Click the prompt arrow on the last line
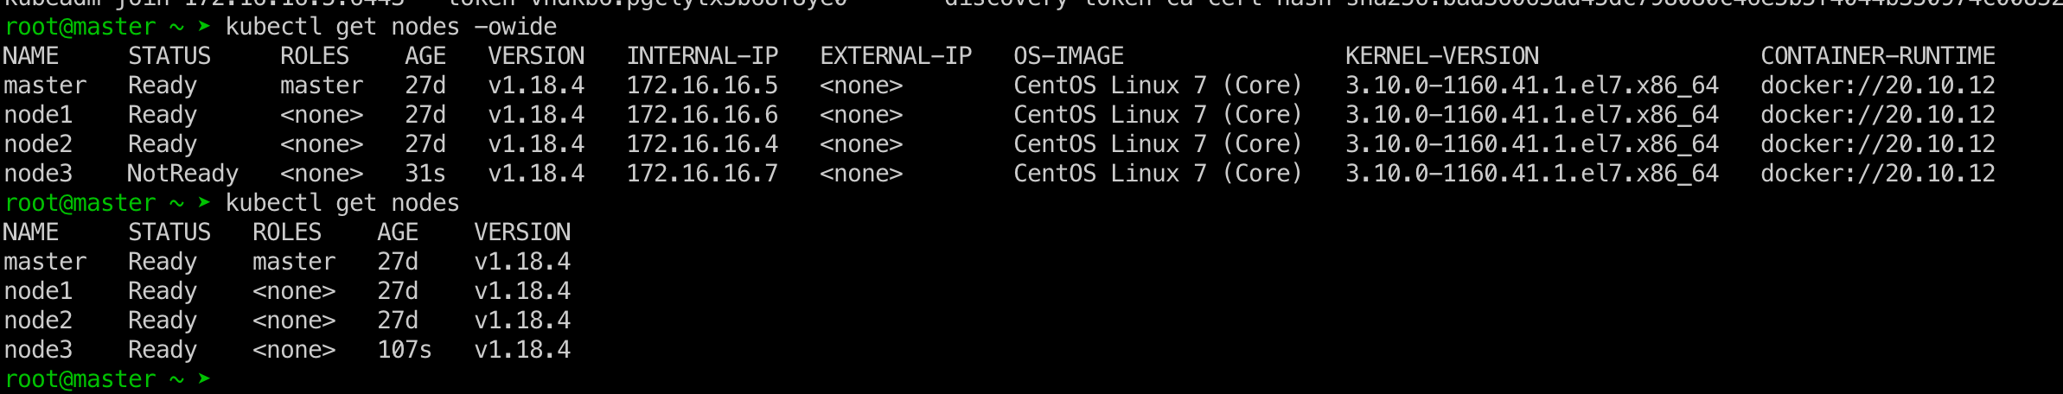The height and width of the screenshot is (394, 2063). [204, 378]
